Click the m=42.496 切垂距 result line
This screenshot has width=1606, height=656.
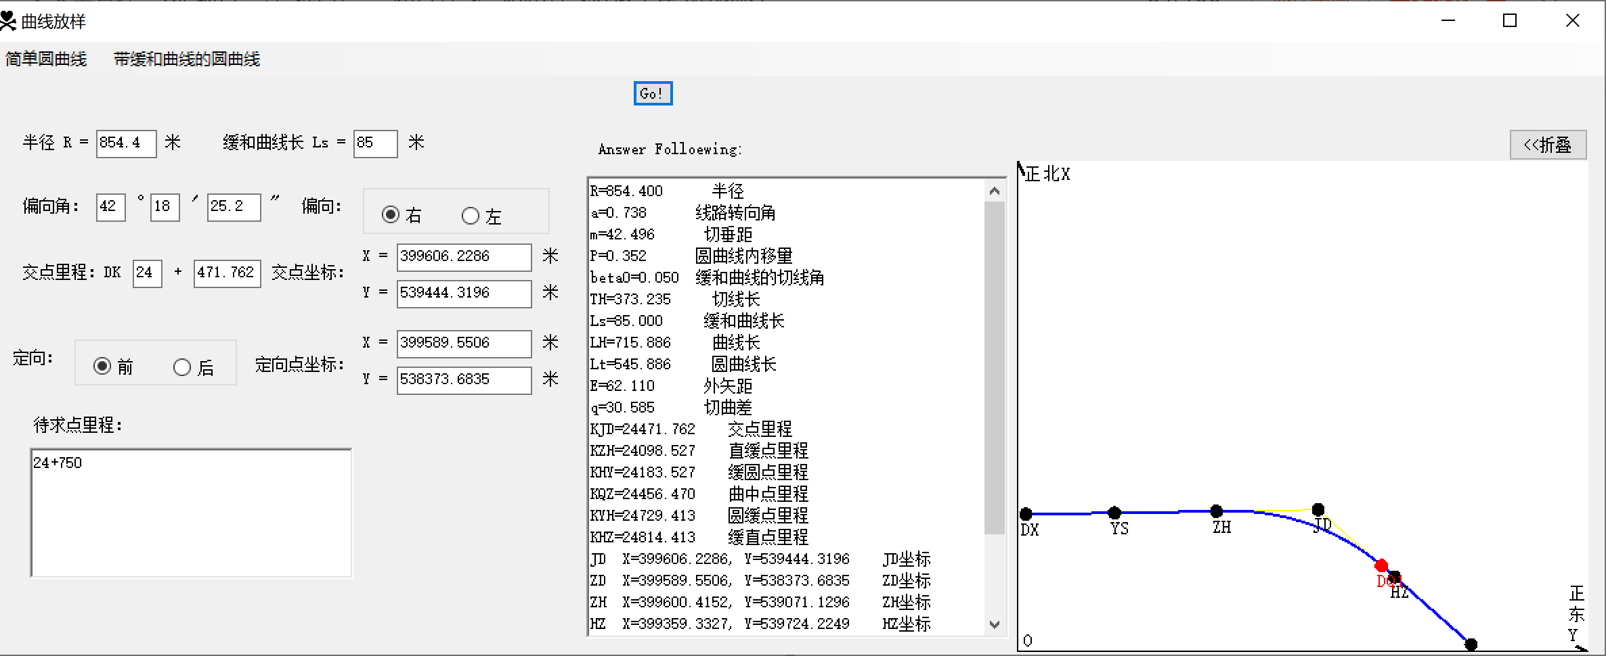pyautogui.click(x=671, y=235)
